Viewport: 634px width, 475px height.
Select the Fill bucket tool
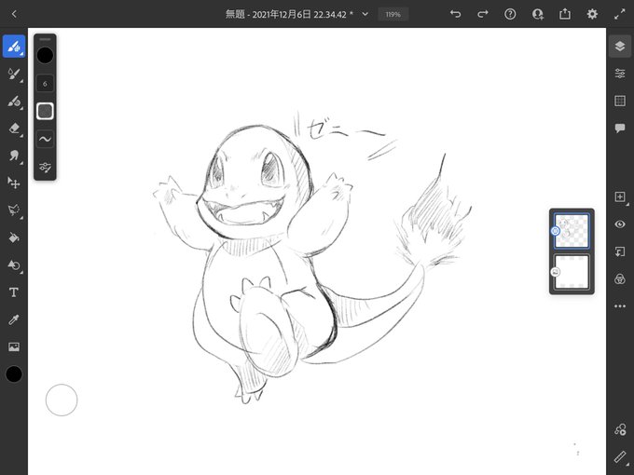click(14, 237)
